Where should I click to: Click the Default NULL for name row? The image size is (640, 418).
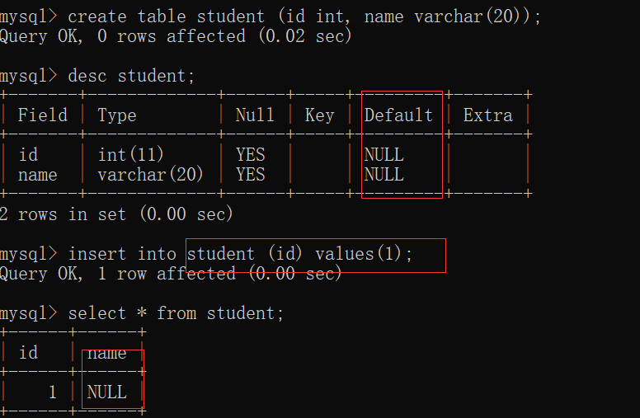pos(384,175)
